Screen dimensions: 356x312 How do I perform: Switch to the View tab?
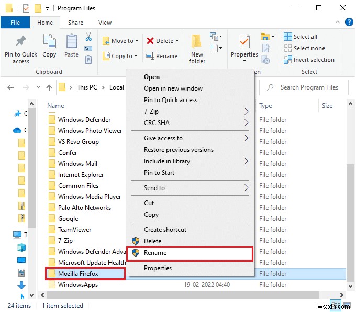105,23
